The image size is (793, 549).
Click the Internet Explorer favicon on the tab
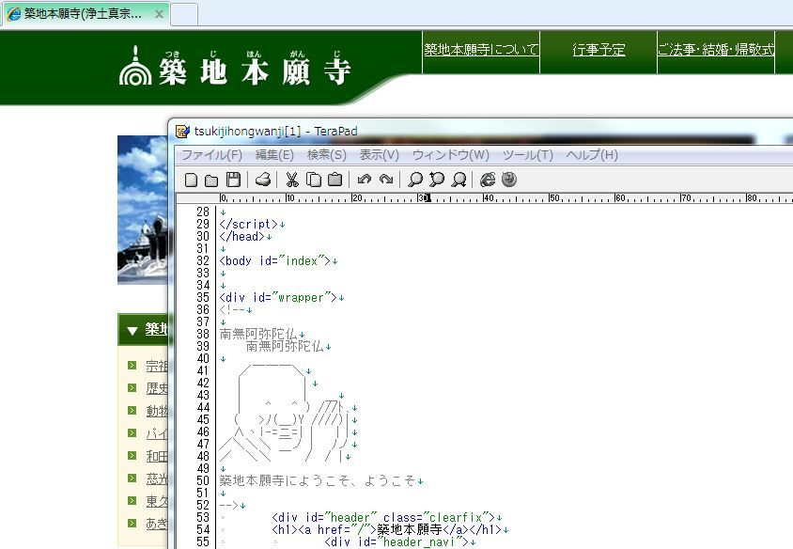(14, 14)
